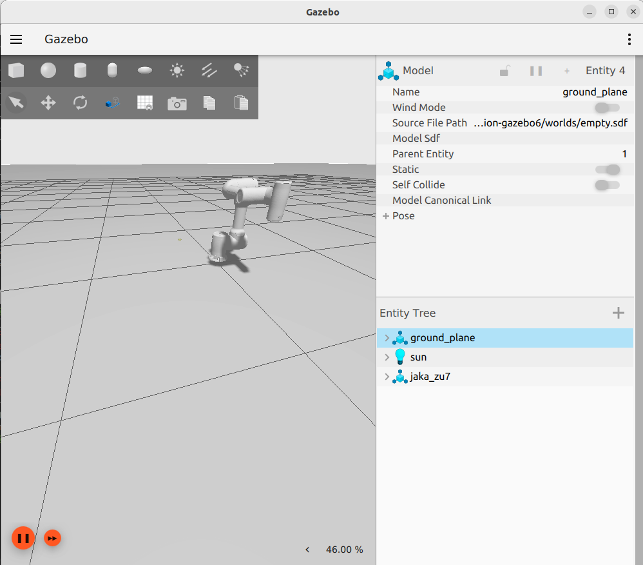643x565 pixels.
Task: Step the simulation forward
Action: 53,538
